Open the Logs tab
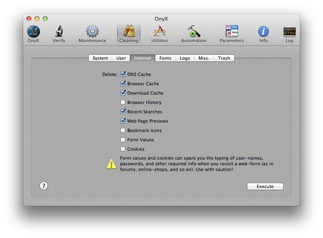The height and width of the screenshot is (238, 323). [185, 58]
